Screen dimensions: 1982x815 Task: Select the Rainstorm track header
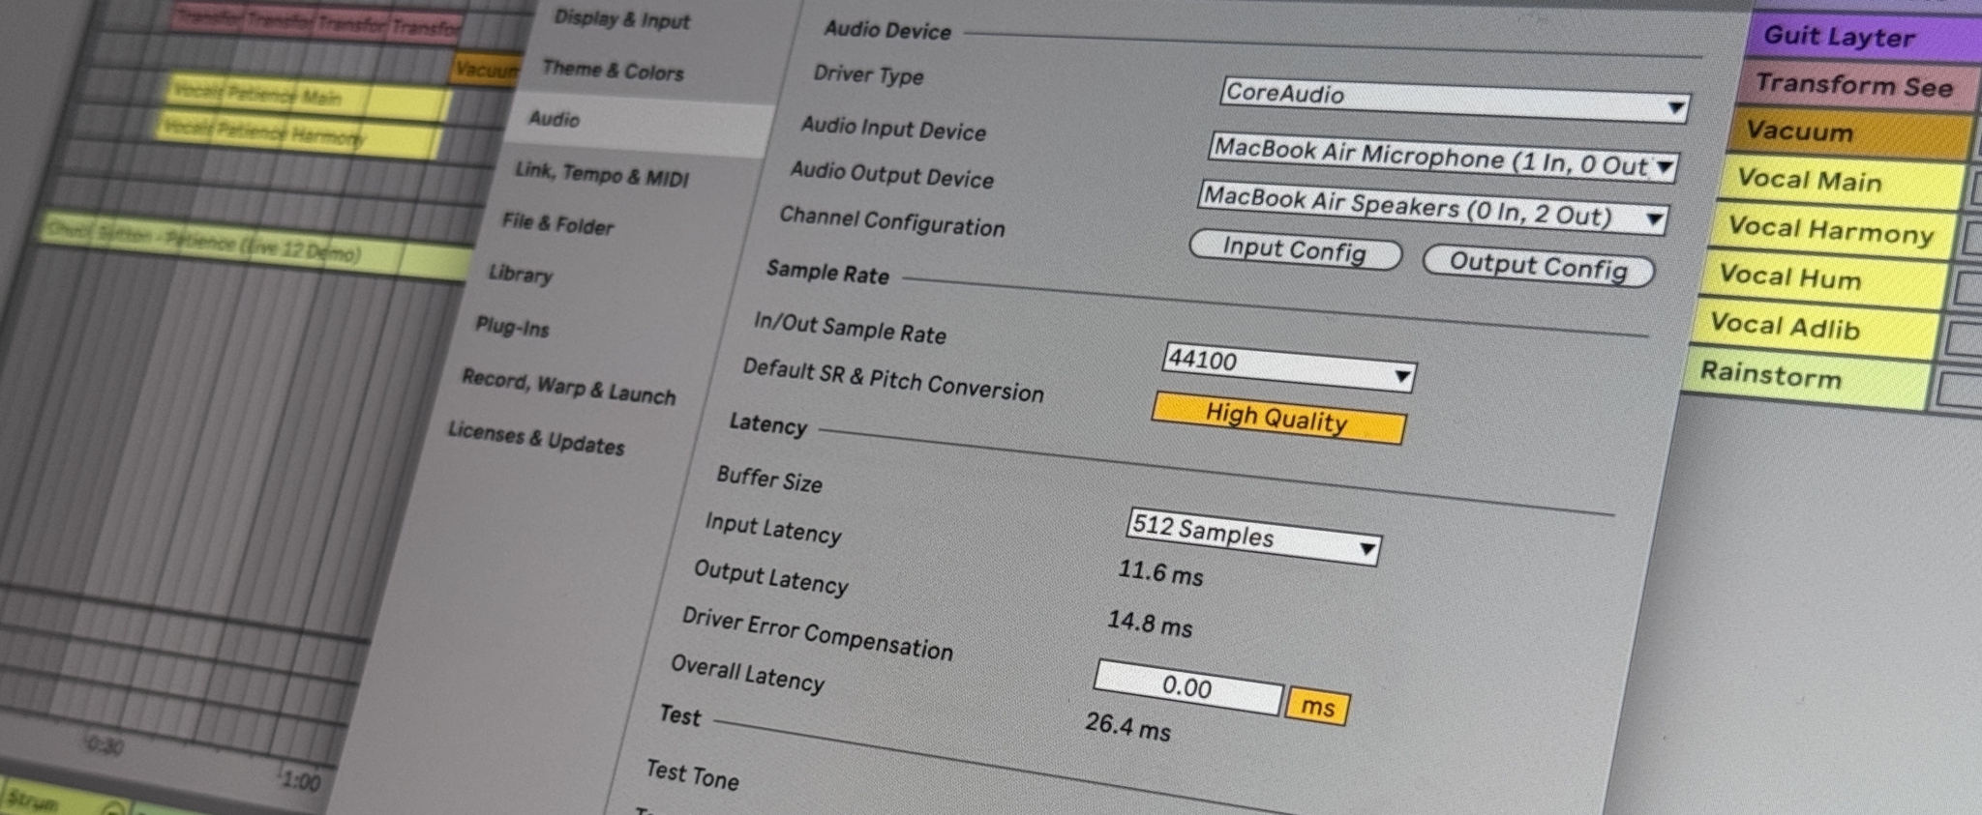tap(1805, 375)
